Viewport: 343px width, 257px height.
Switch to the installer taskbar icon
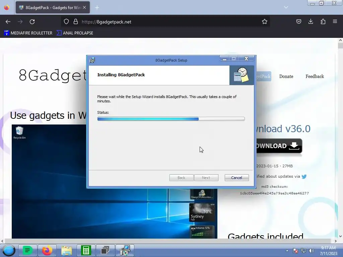click(125, 250)
